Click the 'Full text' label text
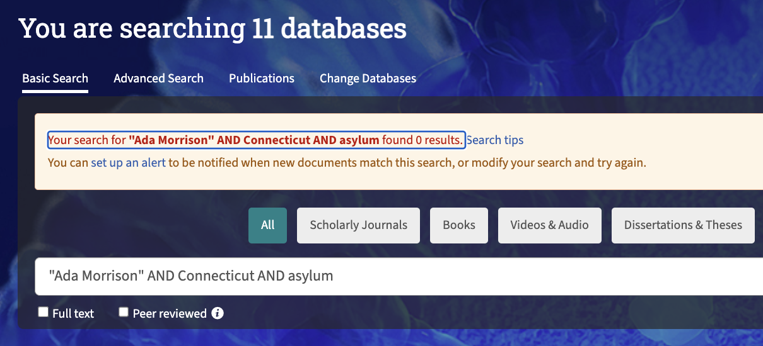 tap(73, 313)
